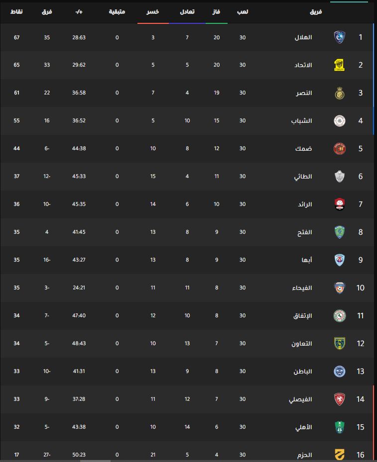Screen dimensions: 377x462
Task: Click the Al-Hilal club crest icon
Action: tap(340, 37)
